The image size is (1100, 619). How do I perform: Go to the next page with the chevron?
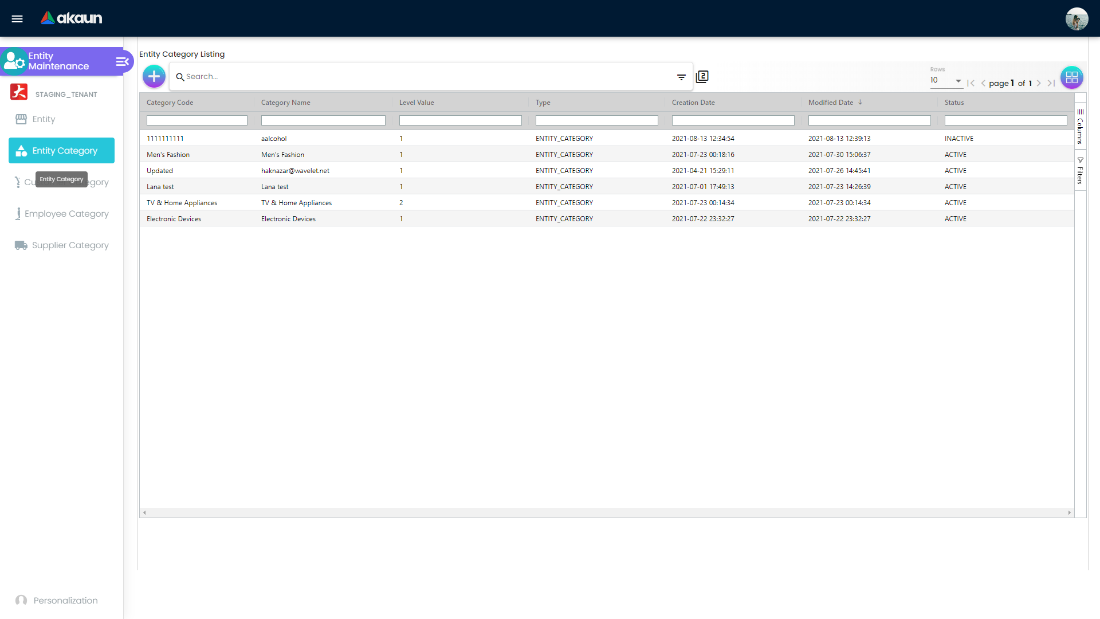(x=1039, y=83)
